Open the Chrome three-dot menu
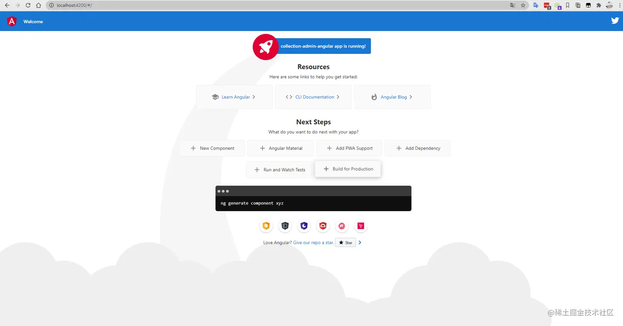Image resolution: width=623 pixels, height=326 pixels. [619, 5]
